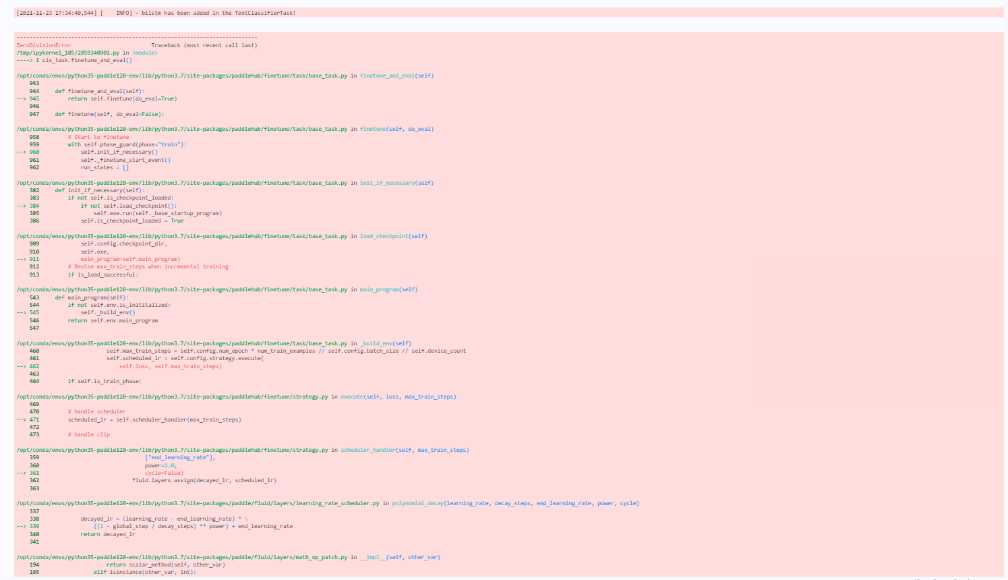Click the learning_rate_scheduler.py file path
The image size is (1008, 580).
point(198,503)
